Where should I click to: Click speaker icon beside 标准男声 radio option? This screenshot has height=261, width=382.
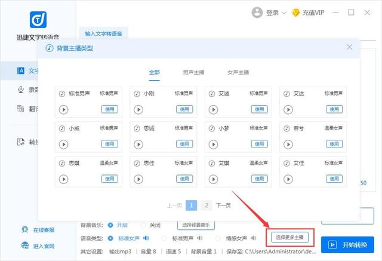(x=200, y=238)
